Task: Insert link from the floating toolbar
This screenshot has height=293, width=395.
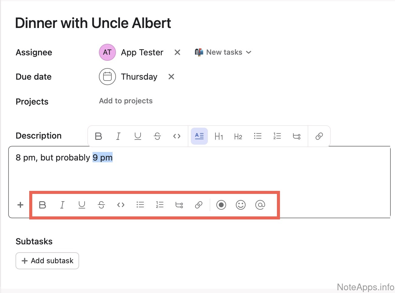Action: [x=319, y=136]
